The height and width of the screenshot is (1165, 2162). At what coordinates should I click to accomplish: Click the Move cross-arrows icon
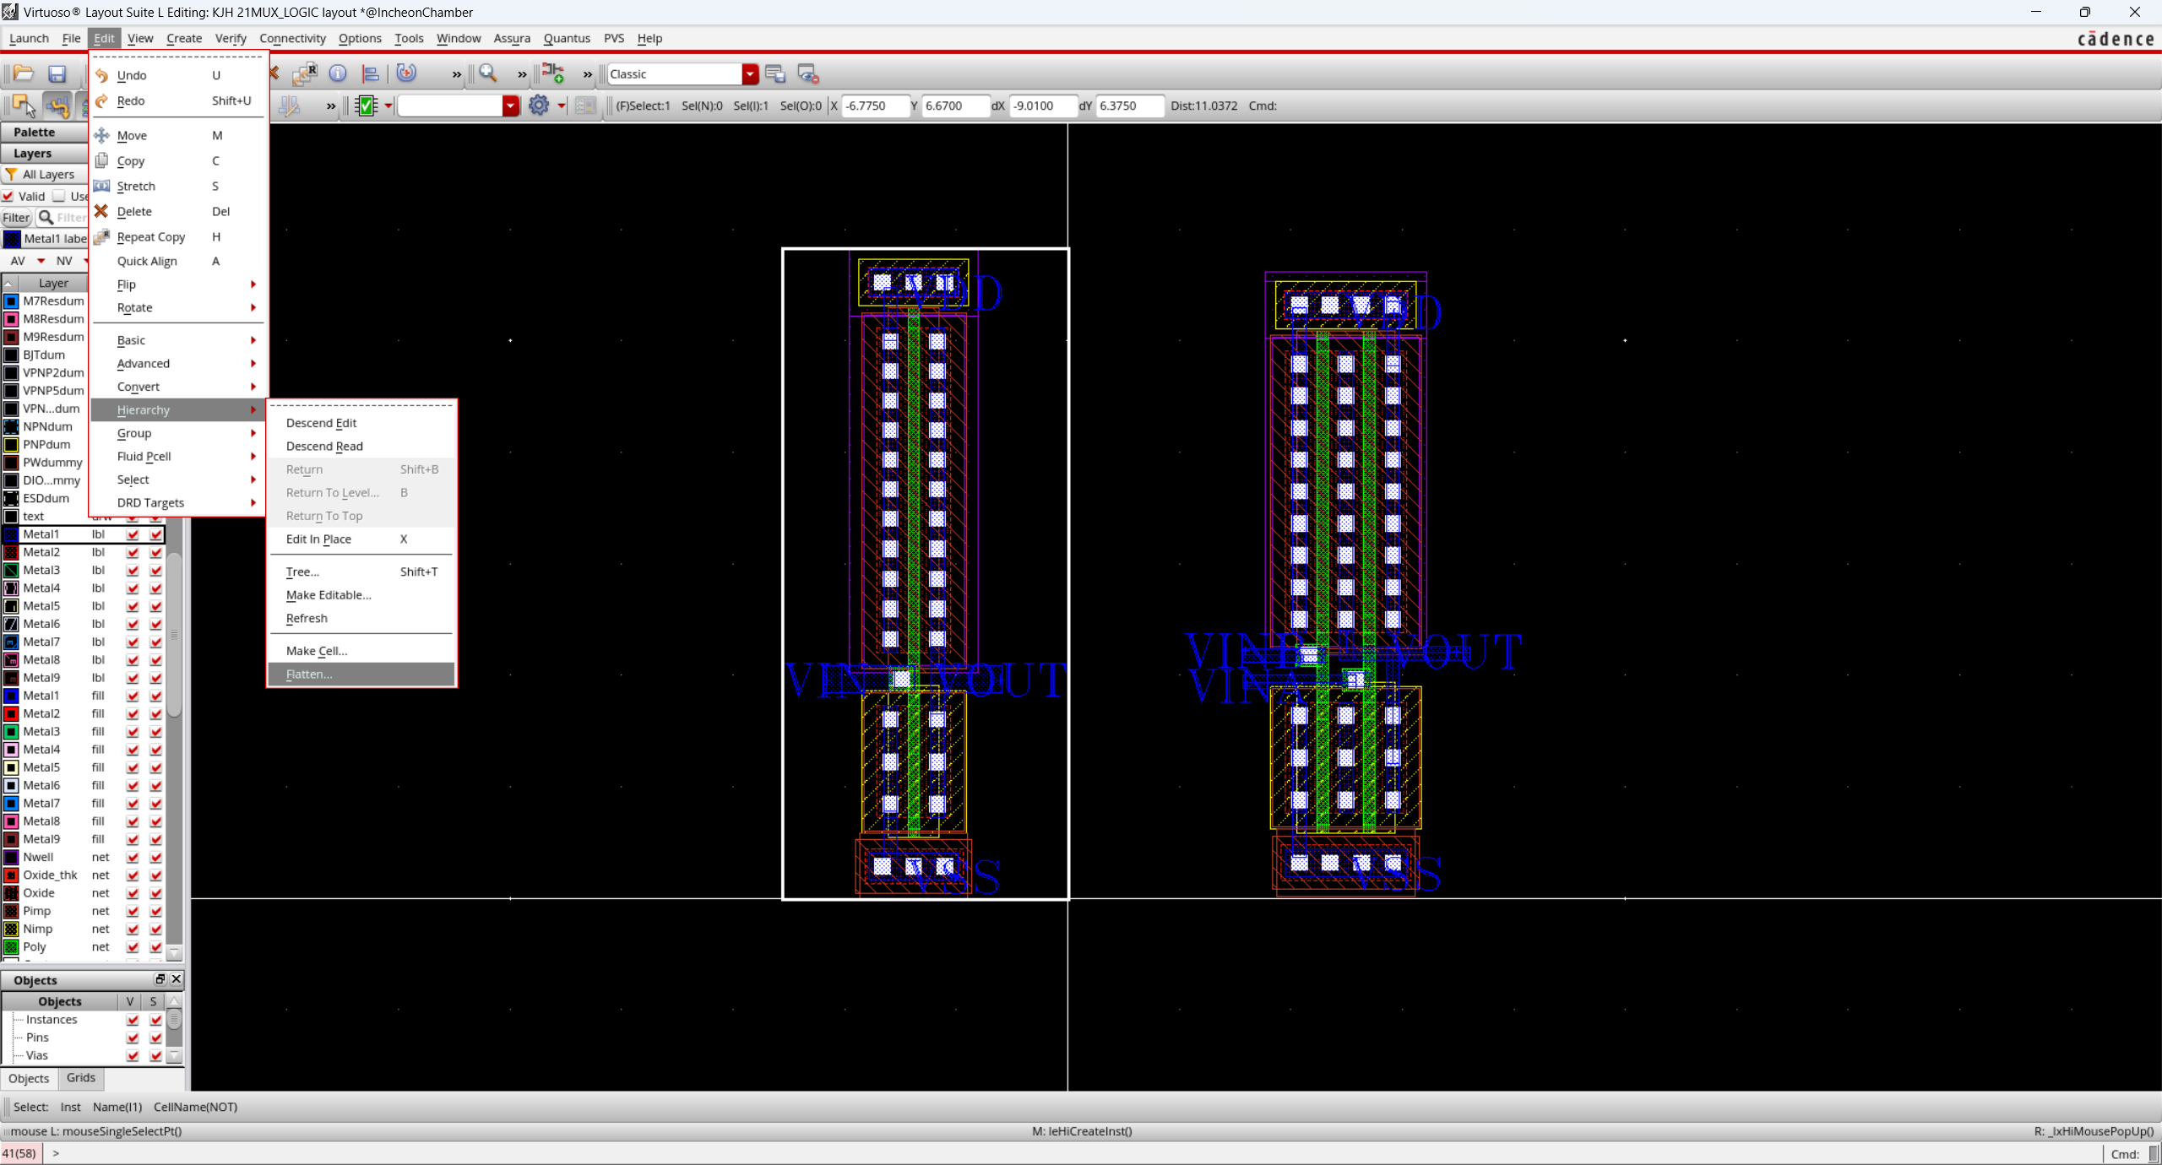click(101, 135)
